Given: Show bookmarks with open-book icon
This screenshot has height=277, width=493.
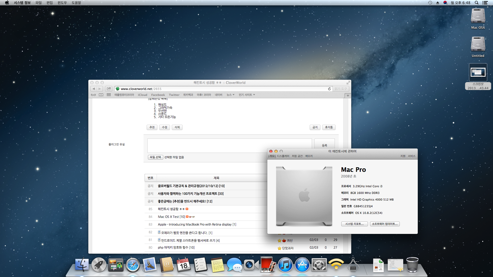Looking at the screenshot, I should pyautogui.click(x=101, y=95).
